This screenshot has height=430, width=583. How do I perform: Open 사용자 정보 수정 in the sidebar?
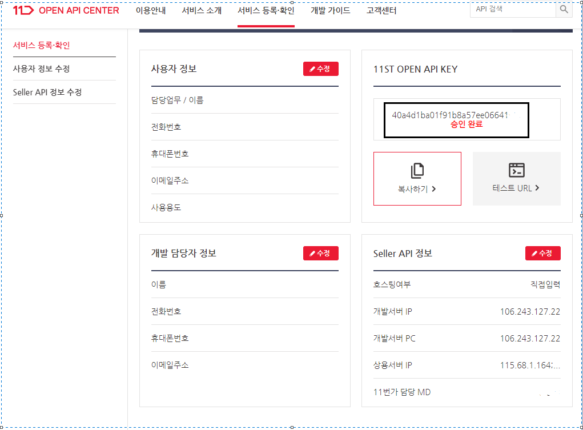point(41,69)
